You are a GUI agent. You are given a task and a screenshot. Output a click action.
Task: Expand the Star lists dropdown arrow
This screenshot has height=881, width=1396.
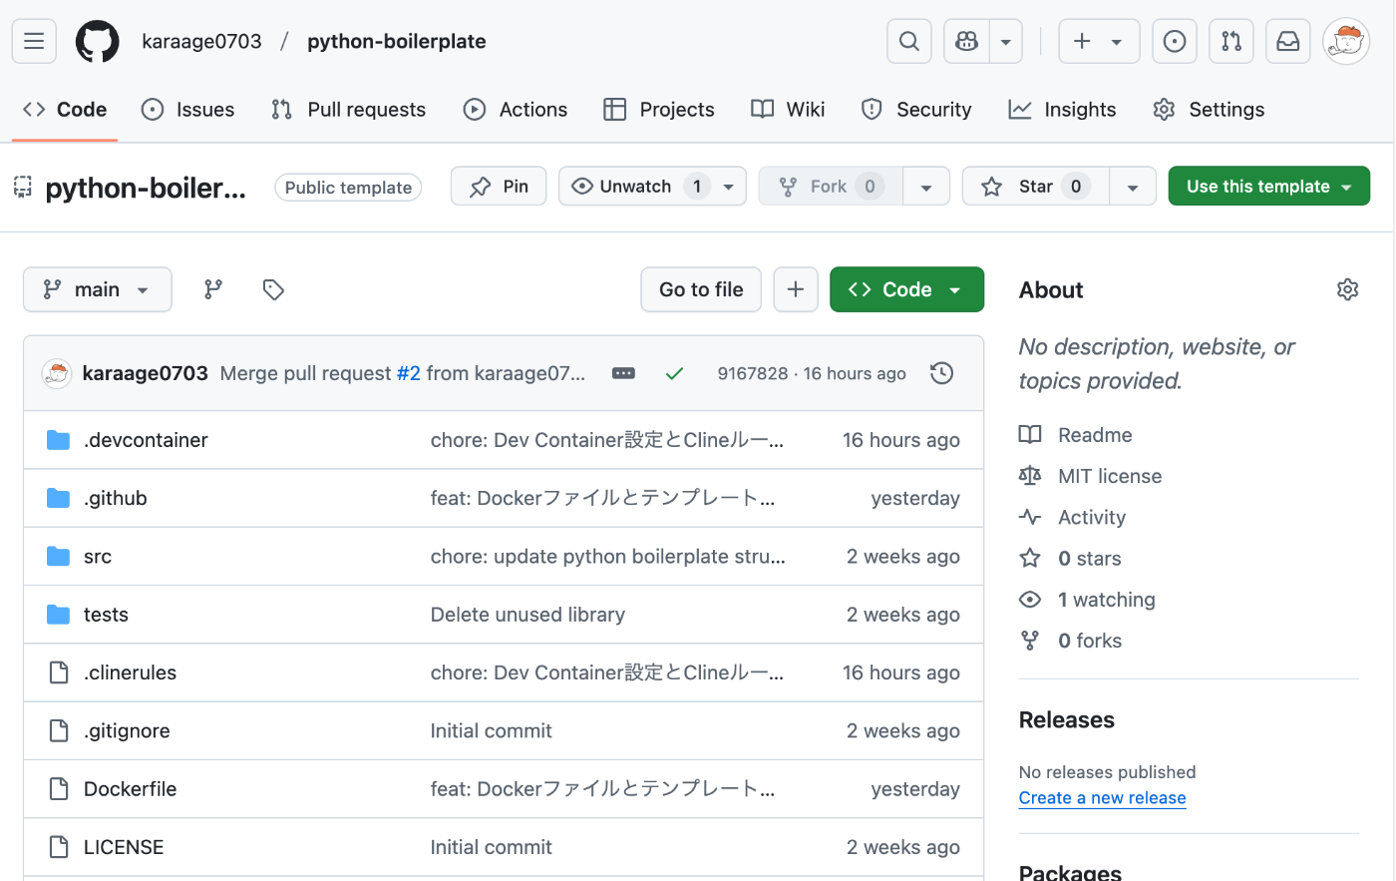pos(1133,187)
